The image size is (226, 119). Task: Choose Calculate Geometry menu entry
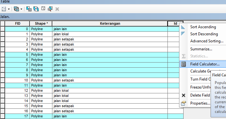201,71
